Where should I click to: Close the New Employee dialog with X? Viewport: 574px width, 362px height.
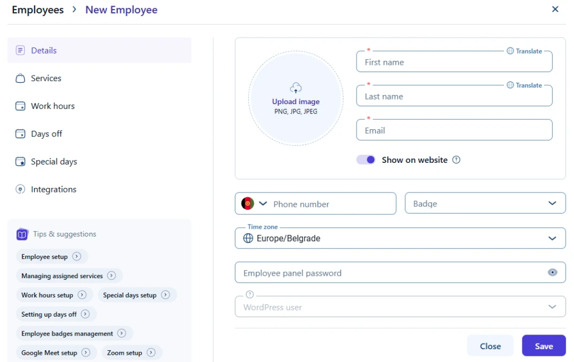click(555, 10)
